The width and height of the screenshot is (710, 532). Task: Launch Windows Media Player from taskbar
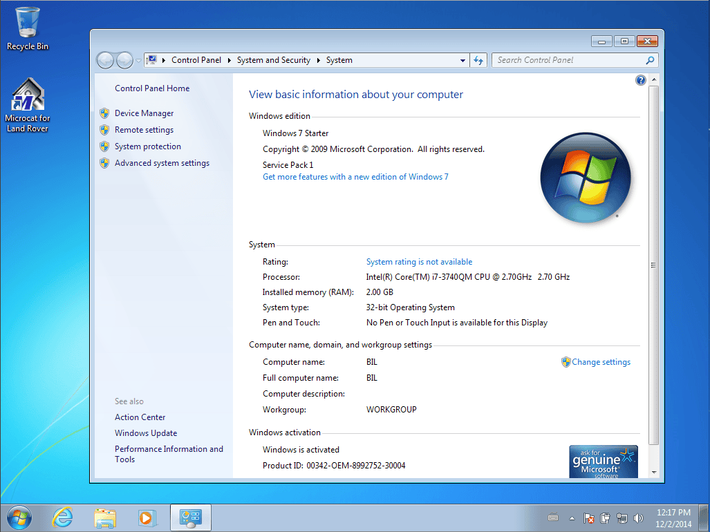point(147,518)
